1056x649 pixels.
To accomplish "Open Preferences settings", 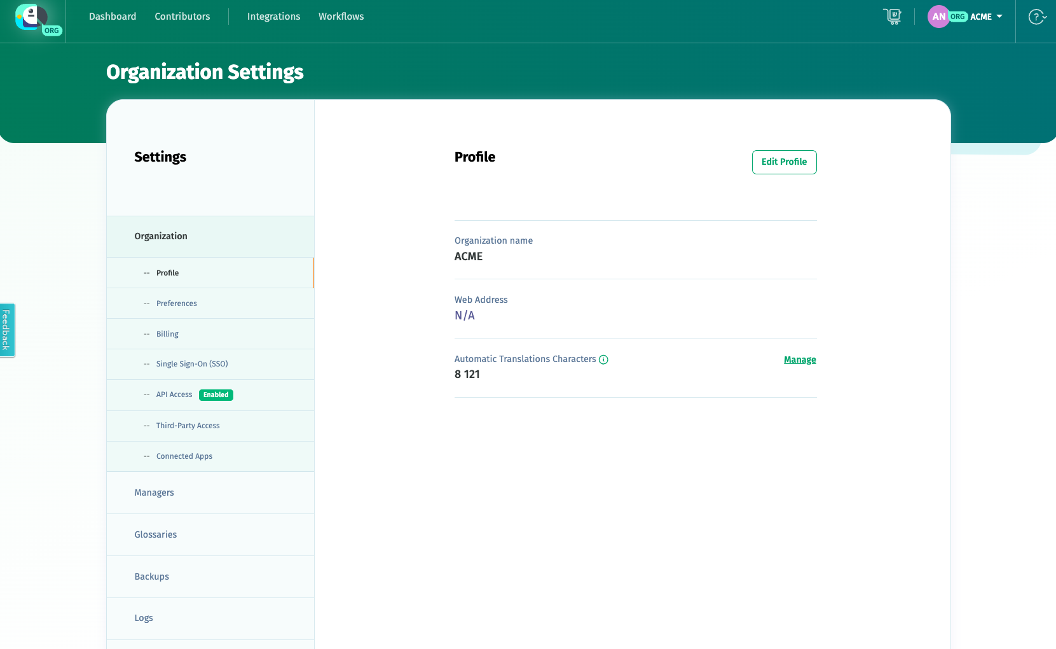I will (210, 304).
